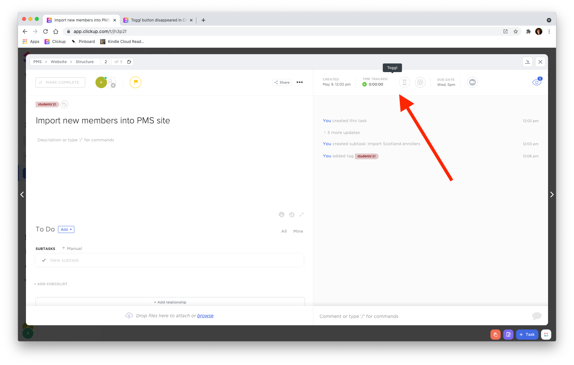Open the assignee avatar labeled A
This screenshot has width=574, height=365.
[101, 82]
